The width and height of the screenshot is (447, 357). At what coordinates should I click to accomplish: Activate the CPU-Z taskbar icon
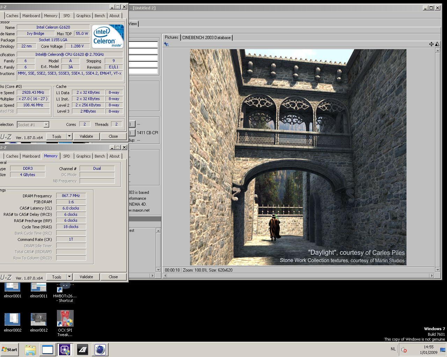[65, 350]
